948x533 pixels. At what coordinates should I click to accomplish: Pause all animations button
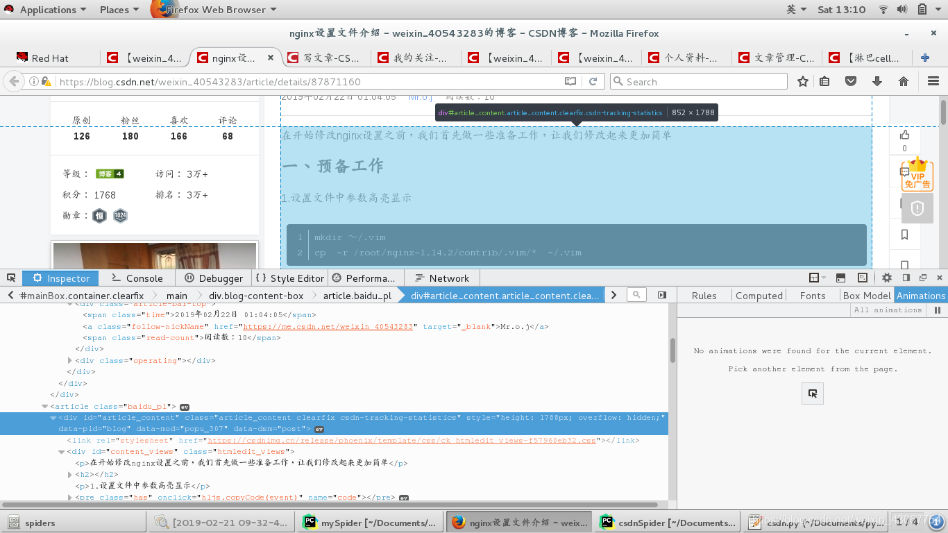pos(938,310)
